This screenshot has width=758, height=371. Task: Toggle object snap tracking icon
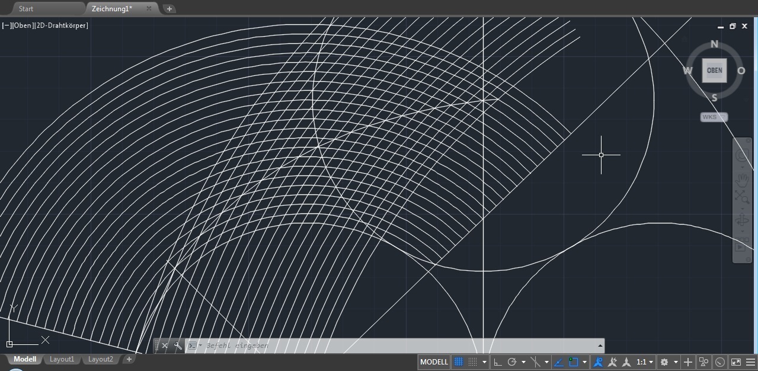pos(558,362)
